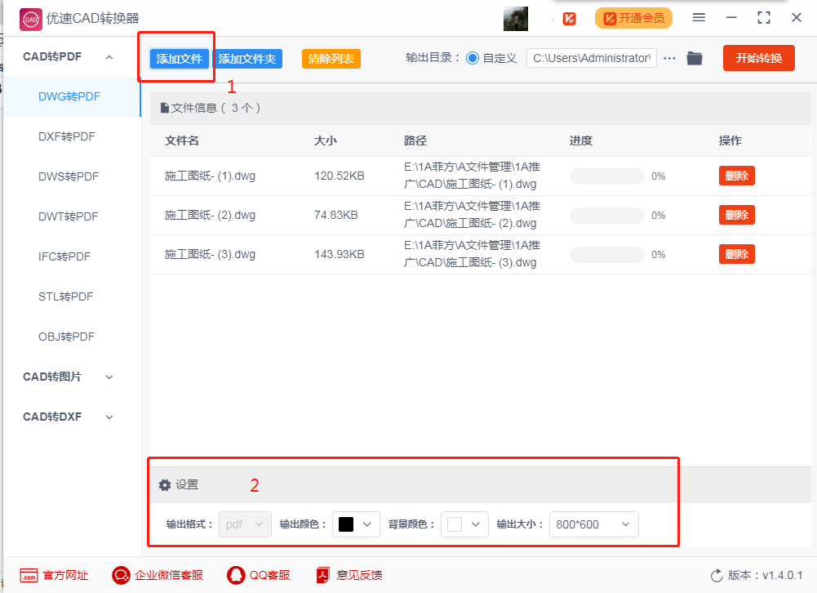
Task: Click file name 施工图纸- (3).dwg
Action: point(210,254)
